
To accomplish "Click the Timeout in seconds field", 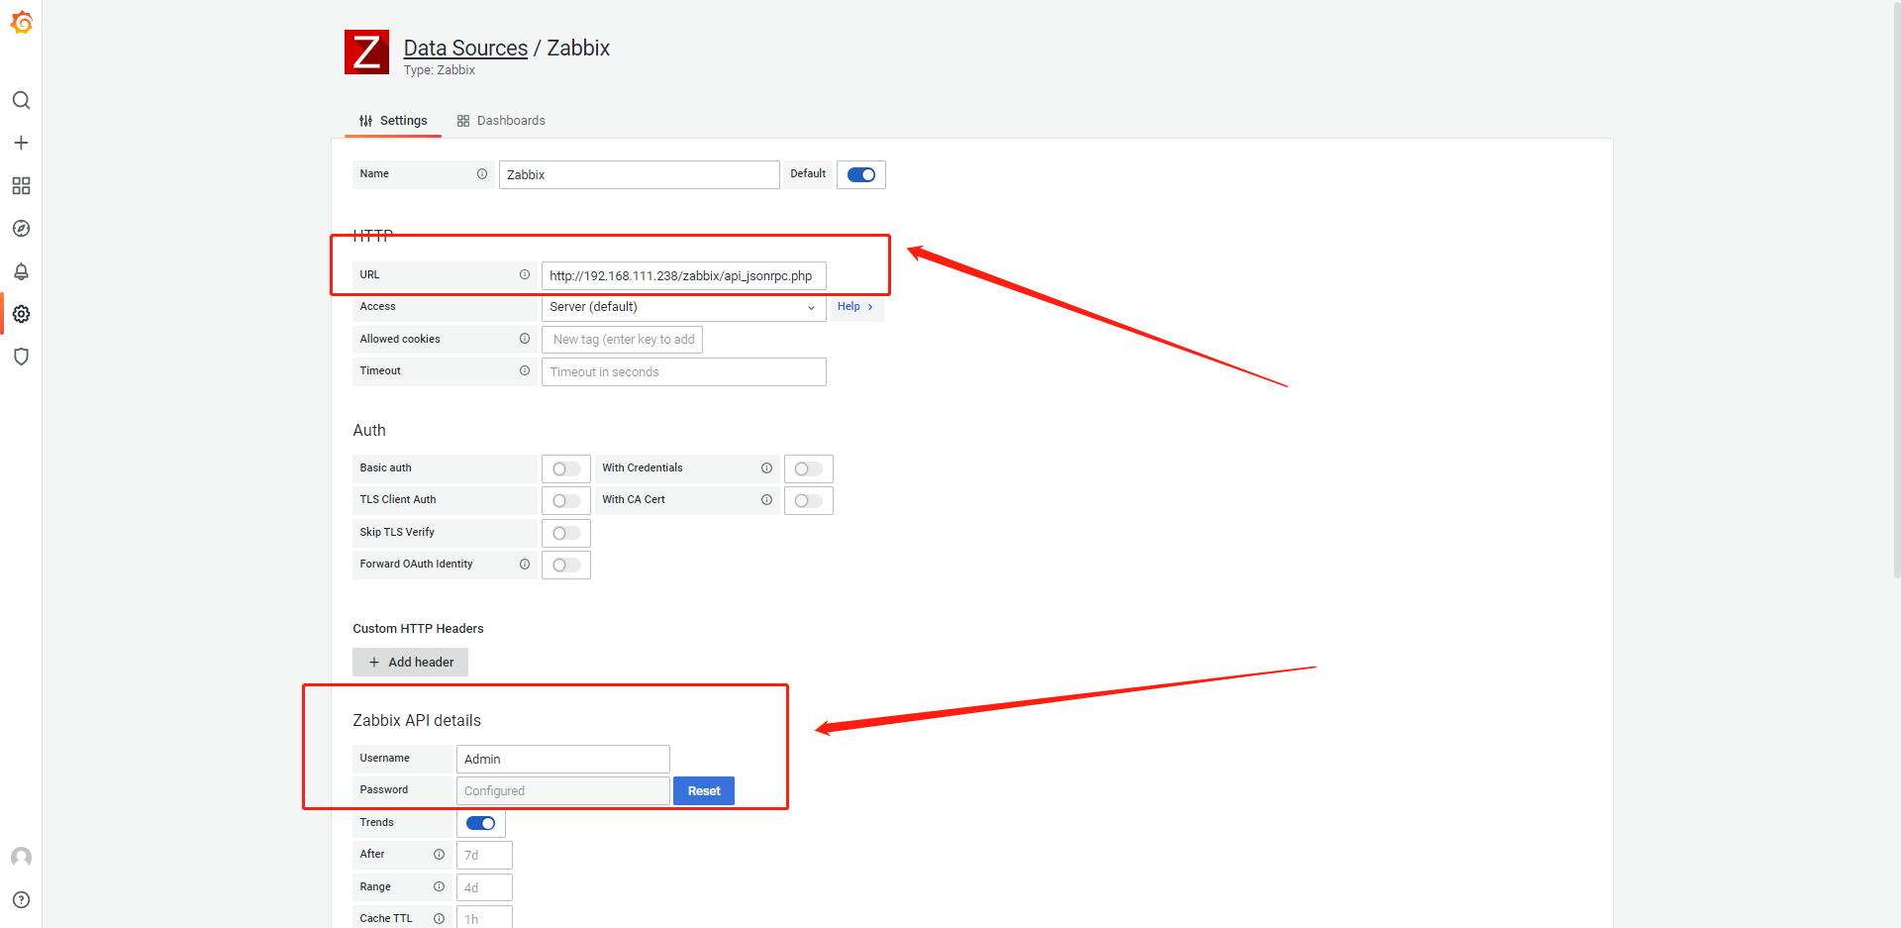I will 684,372.
